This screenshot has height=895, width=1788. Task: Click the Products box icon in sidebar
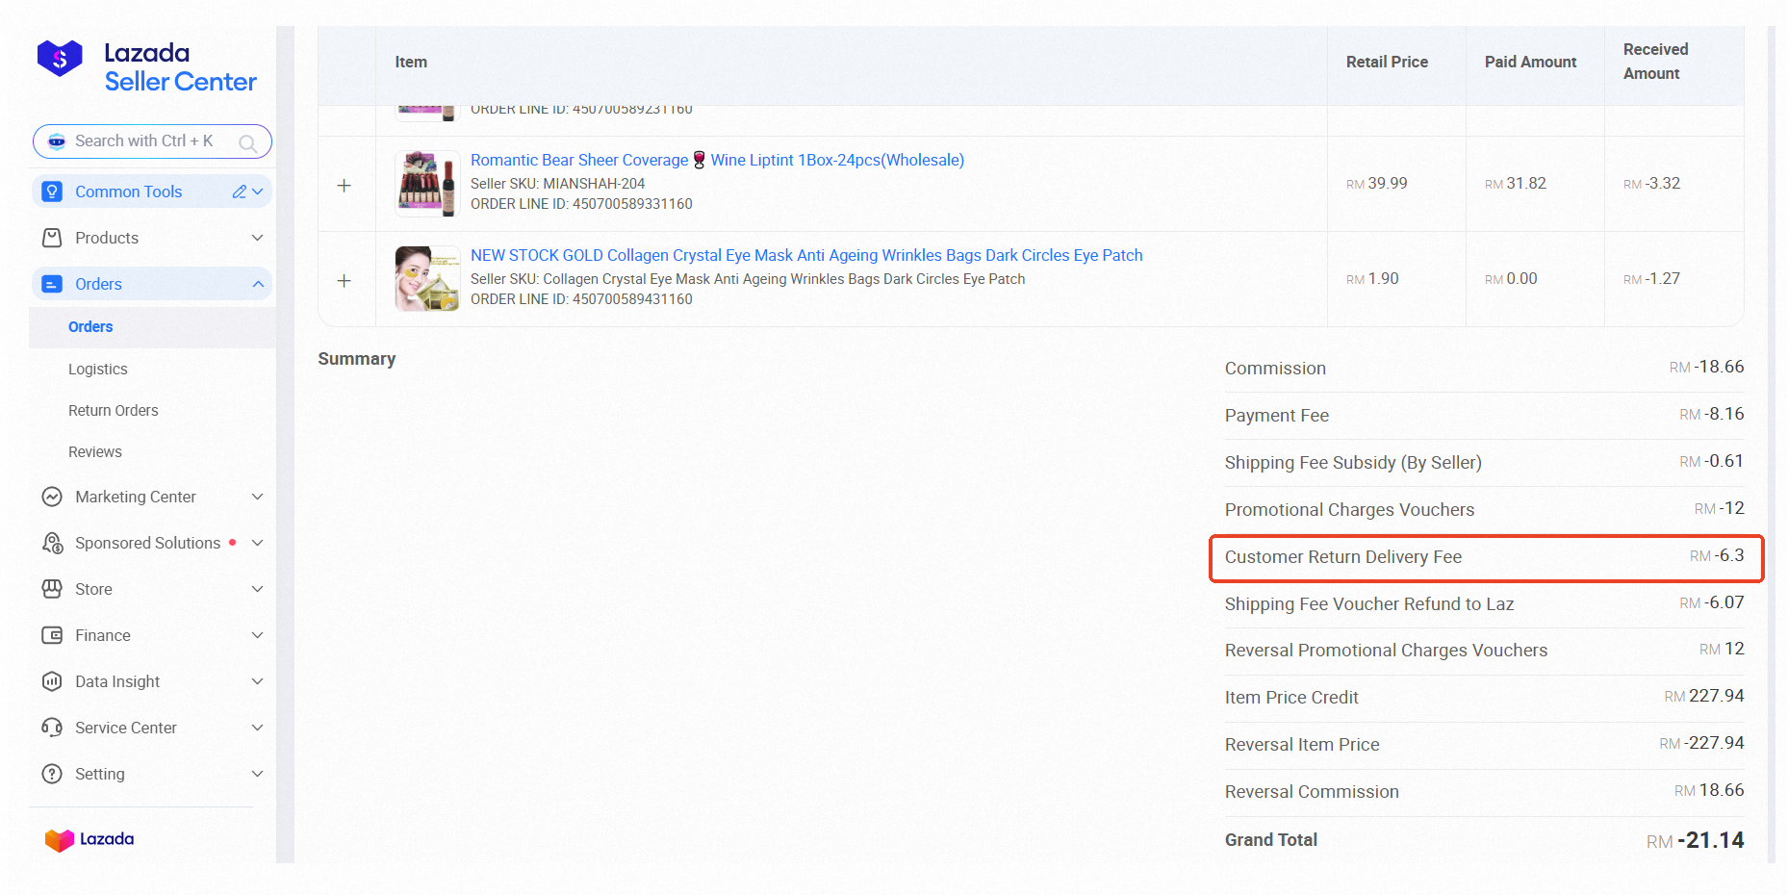coord(52,238)
